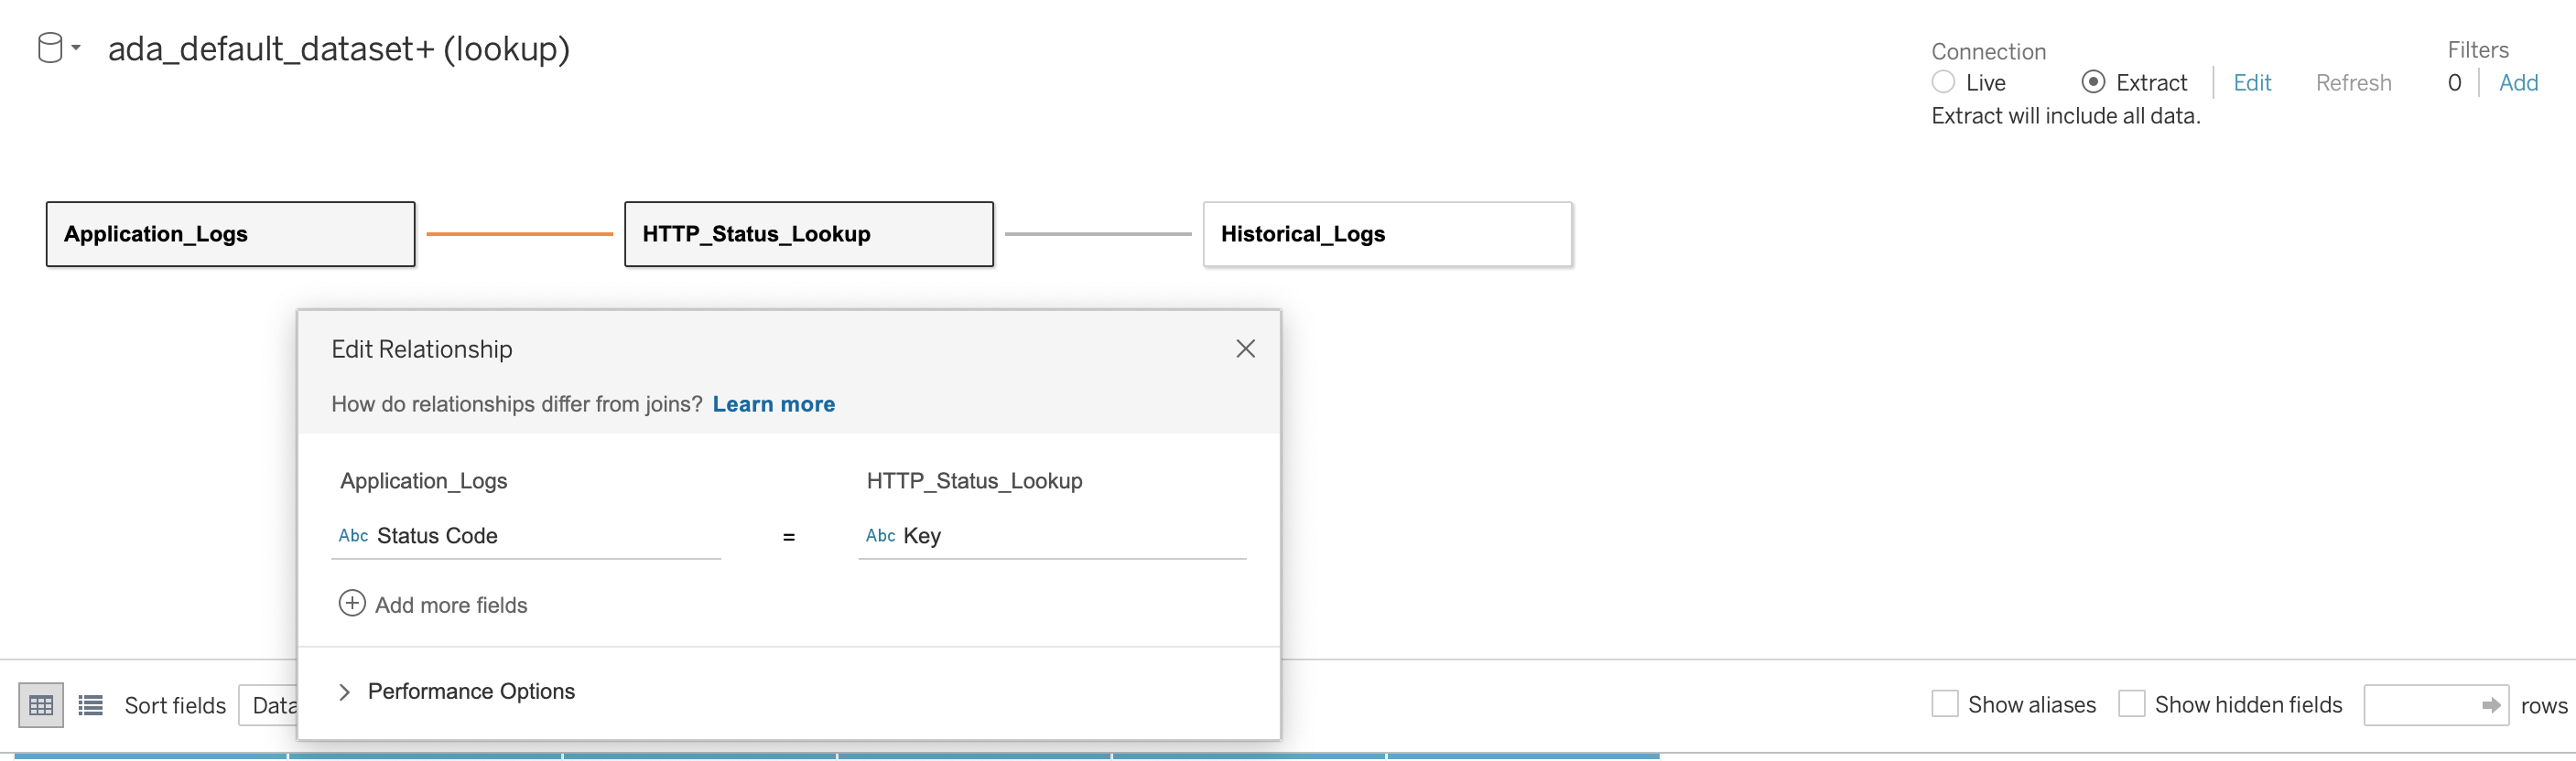The width and height of the screenshot is (2576, 761).
Task: Open the equals operator selector
Action: pos(789,537)
